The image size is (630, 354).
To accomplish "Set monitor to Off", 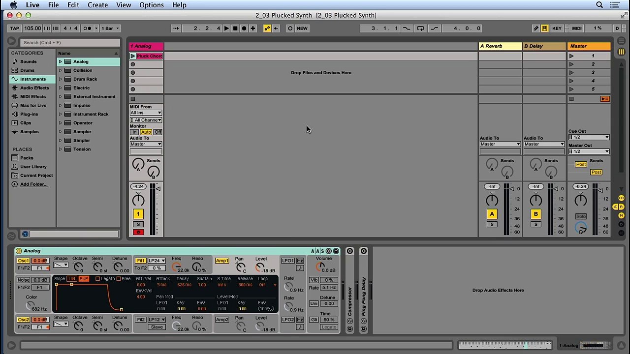I will pyautogui.click(x=157, y=132).
